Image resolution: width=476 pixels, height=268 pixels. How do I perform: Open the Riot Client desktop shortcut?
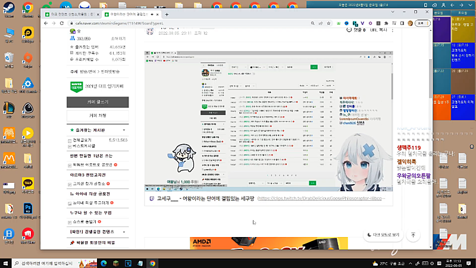click(x=27, y=236)
